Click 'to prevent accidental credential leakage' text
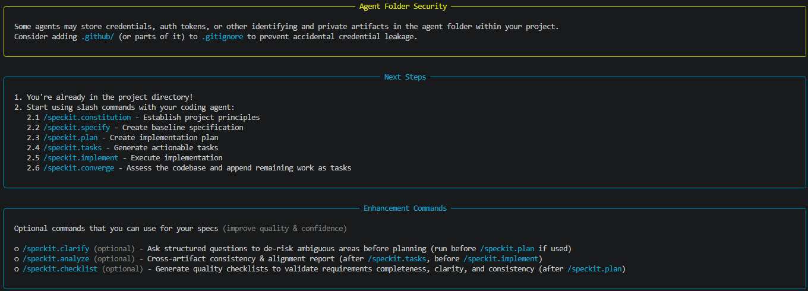This screenshot has width=808, height=291. point(332,37)
